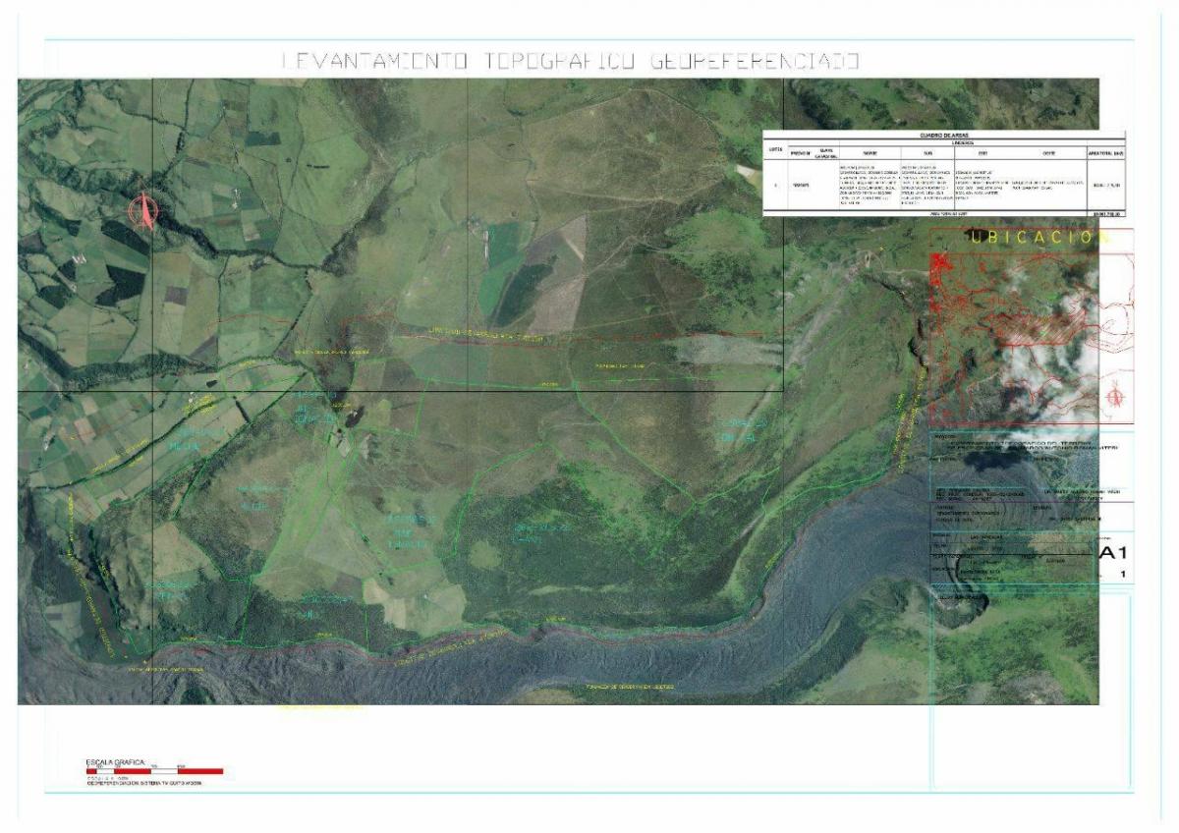
Task: Click the title 'Levantamiento Topografico Georeferenciado'
Action: pos(571,61)
